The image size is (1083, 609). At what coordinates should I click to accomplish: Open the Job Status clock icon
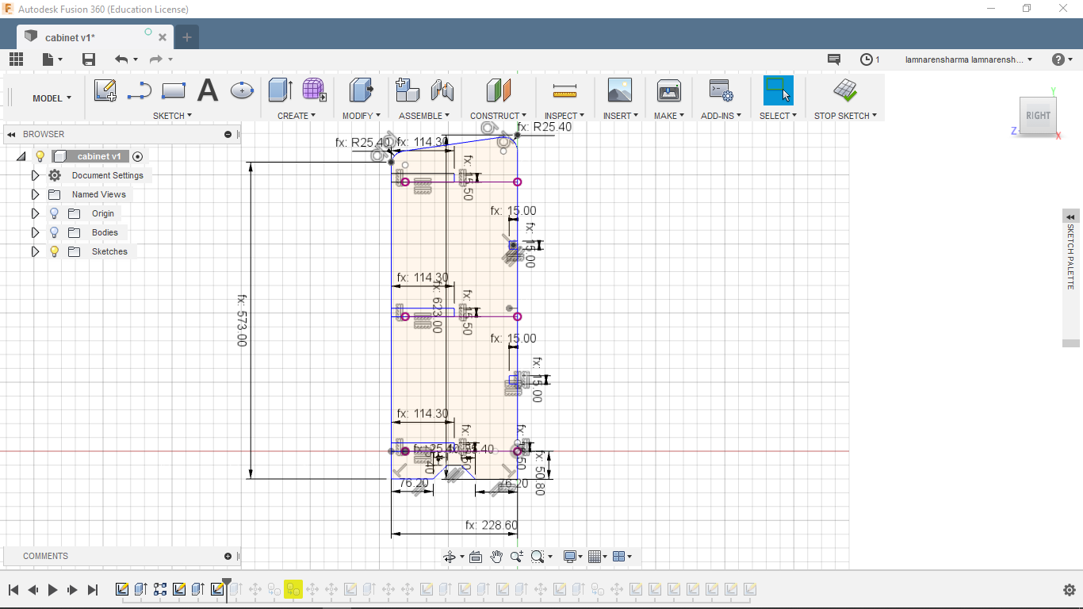point(867,59)
